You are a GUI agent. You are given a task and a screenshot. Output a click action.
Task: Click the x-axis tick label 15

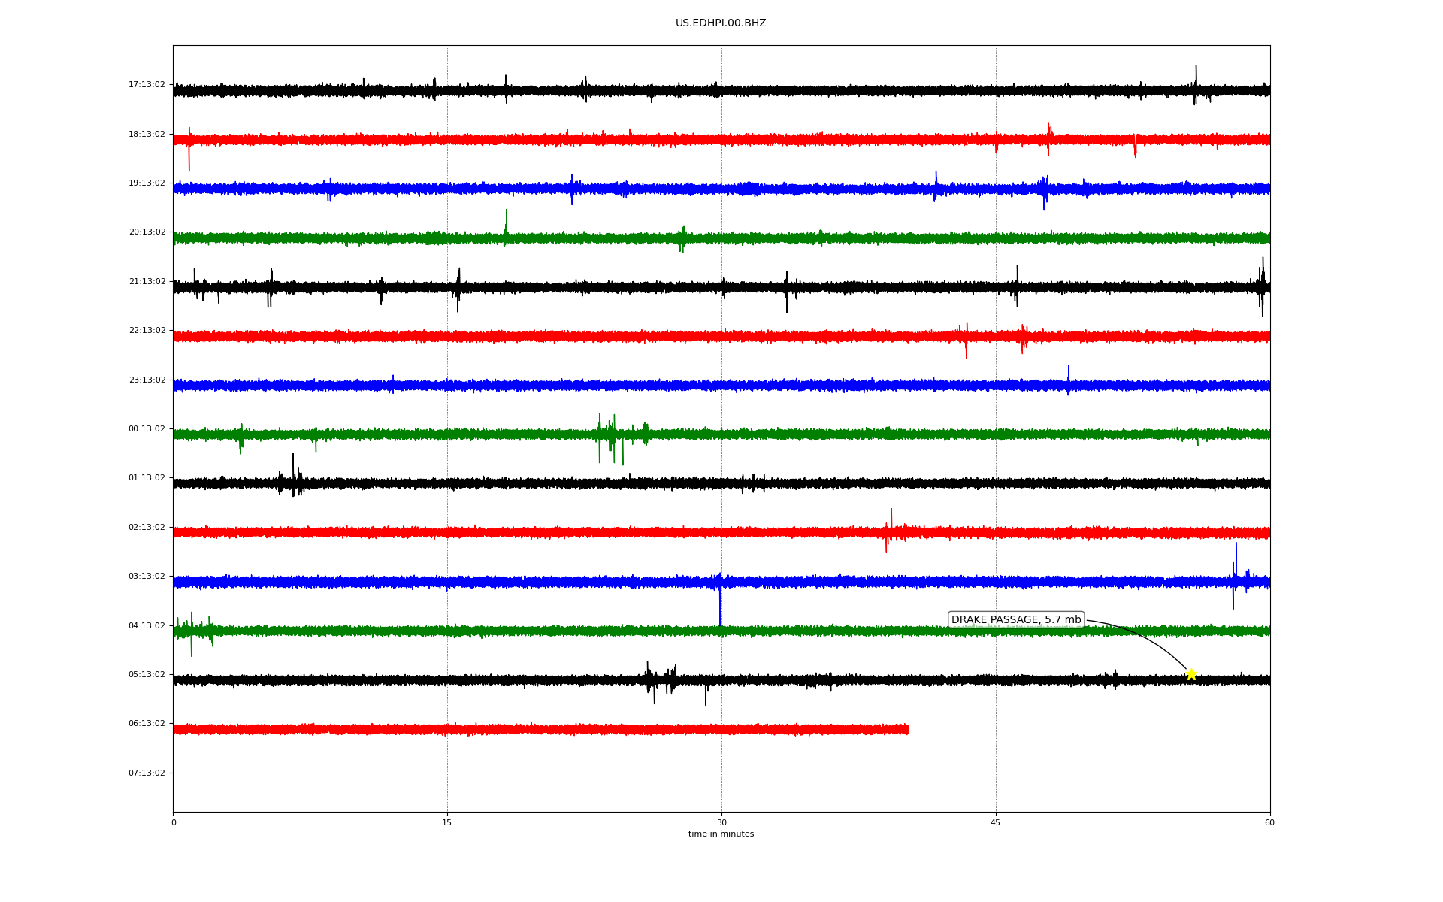click(447, 822)
